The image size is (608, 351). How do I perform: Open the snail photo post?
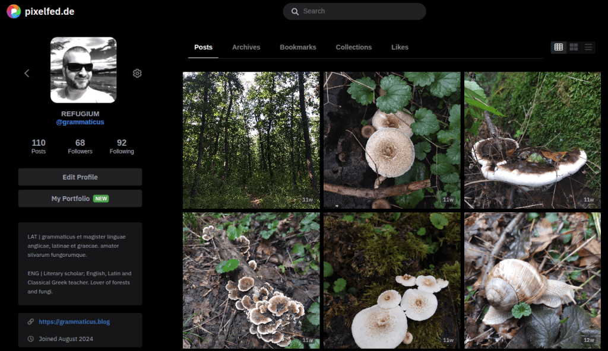532,280
